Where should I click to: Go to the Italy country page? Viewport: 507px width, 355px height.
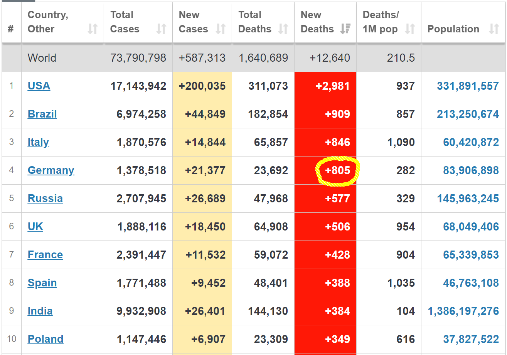tap(38, 142)
